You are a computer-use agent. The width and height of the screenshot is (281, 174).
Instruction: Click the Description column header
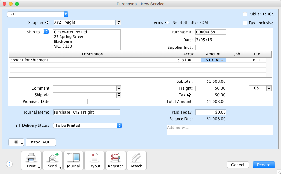[92, 54]
